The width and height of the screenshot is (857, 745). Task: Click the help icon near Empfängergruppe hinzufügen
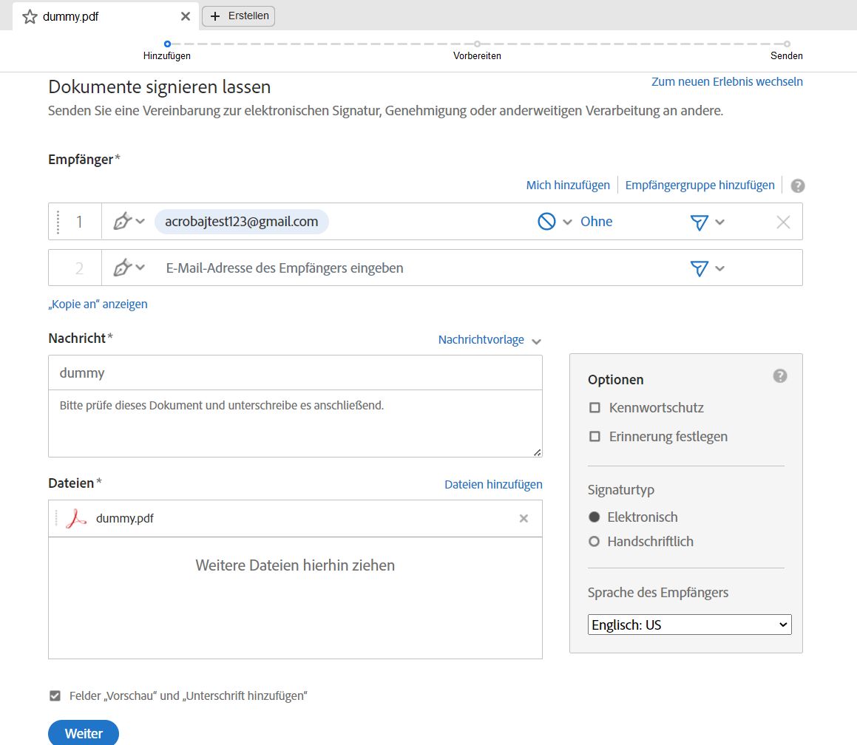[797, 186]
